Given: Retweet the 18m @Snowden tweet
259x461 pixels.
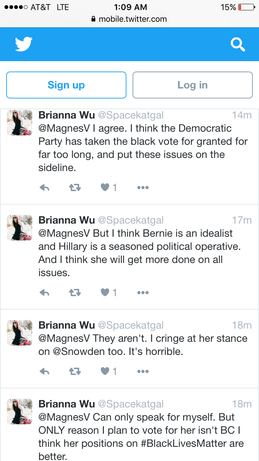Looking at the screenshot, I should coord(75,371).
